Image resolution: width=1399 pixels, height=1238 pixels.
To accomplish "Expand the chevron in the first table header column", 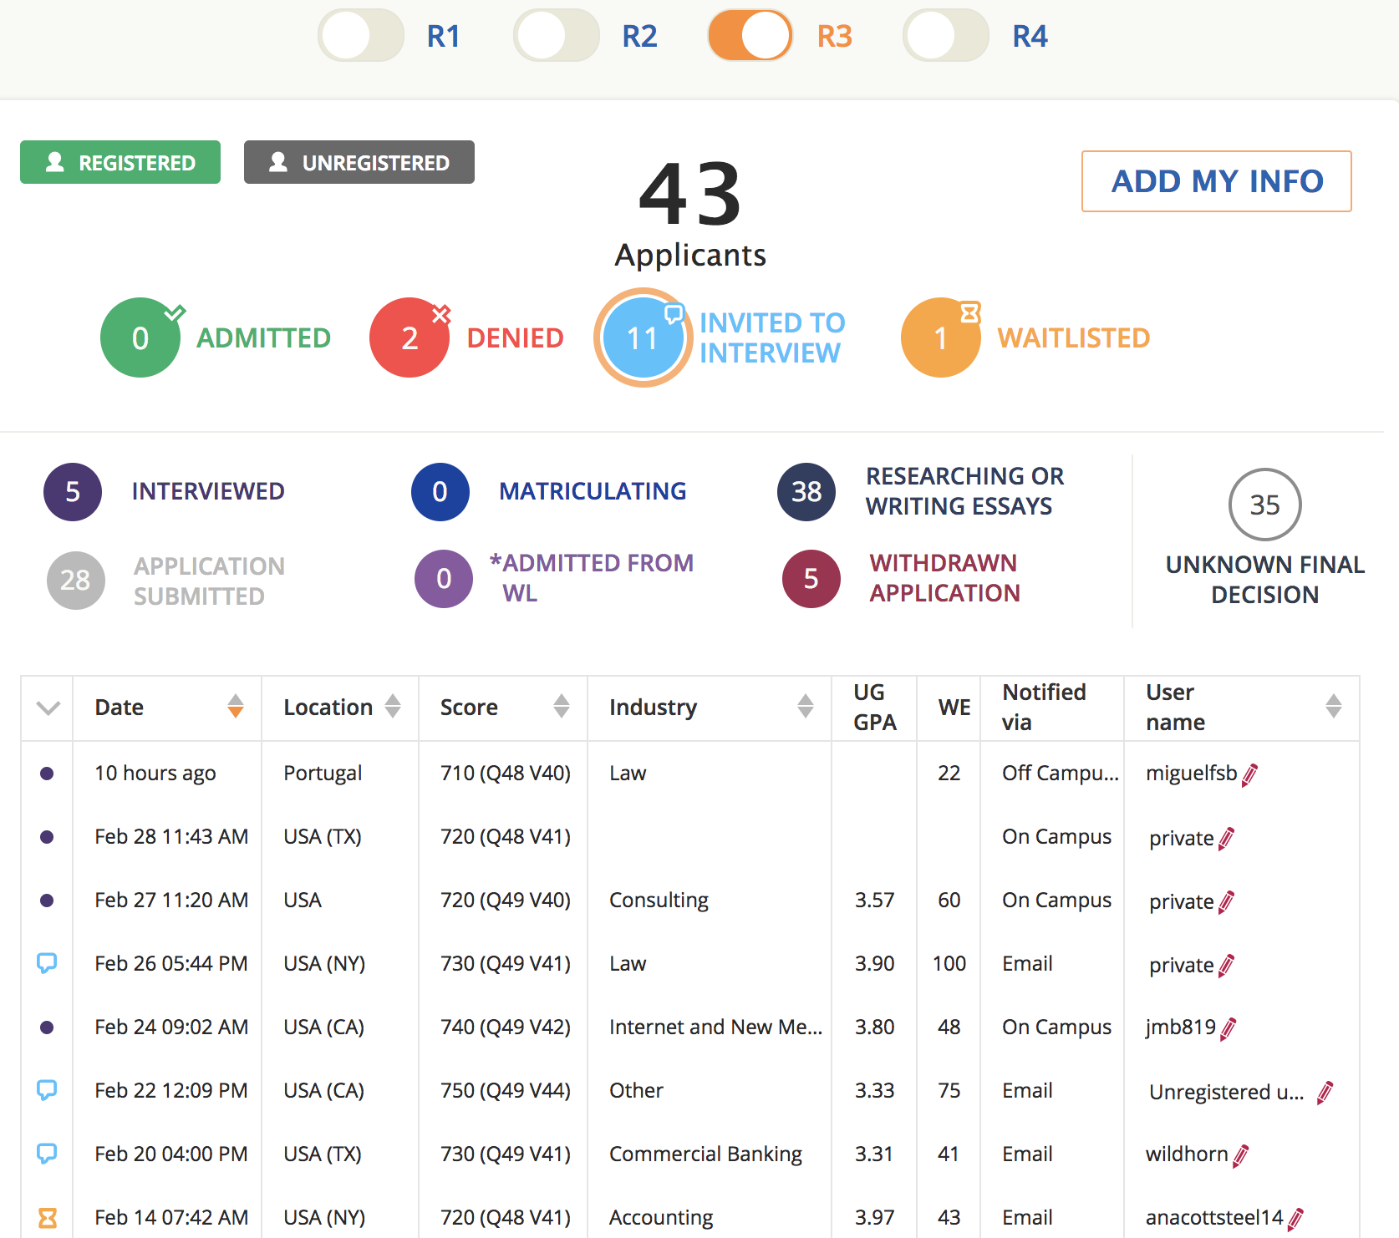I will (x=47, y=708).
